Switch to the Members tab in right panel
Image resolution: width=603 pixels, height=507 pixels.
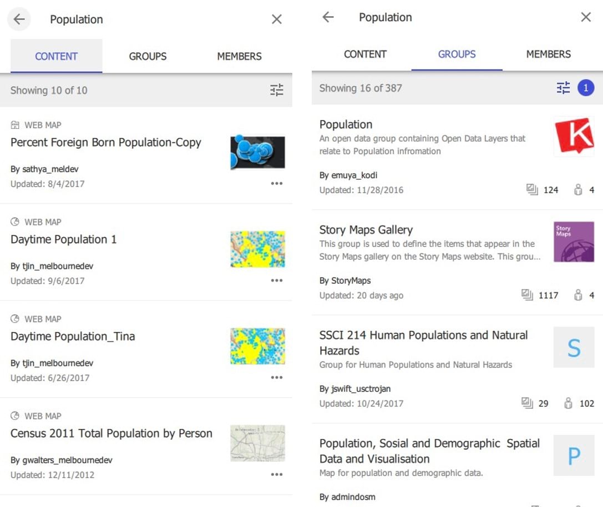tap(548, 54)
